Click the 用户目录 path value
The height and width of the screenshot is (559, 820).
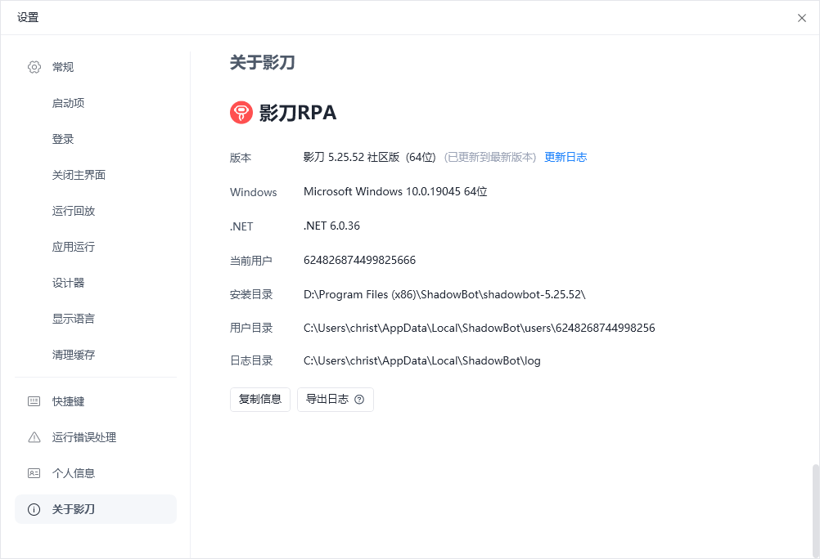coord(479,328)
